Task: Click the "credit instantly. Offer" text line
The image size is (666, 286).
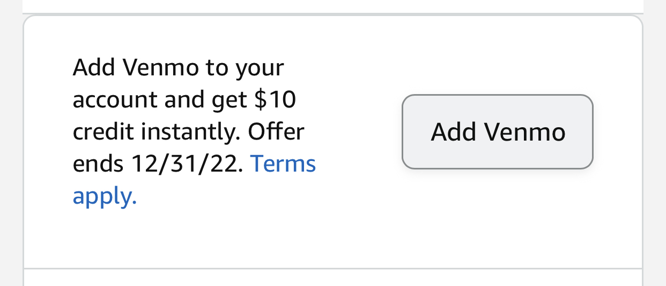Action: pyautogui.click(x=188, y=132)
